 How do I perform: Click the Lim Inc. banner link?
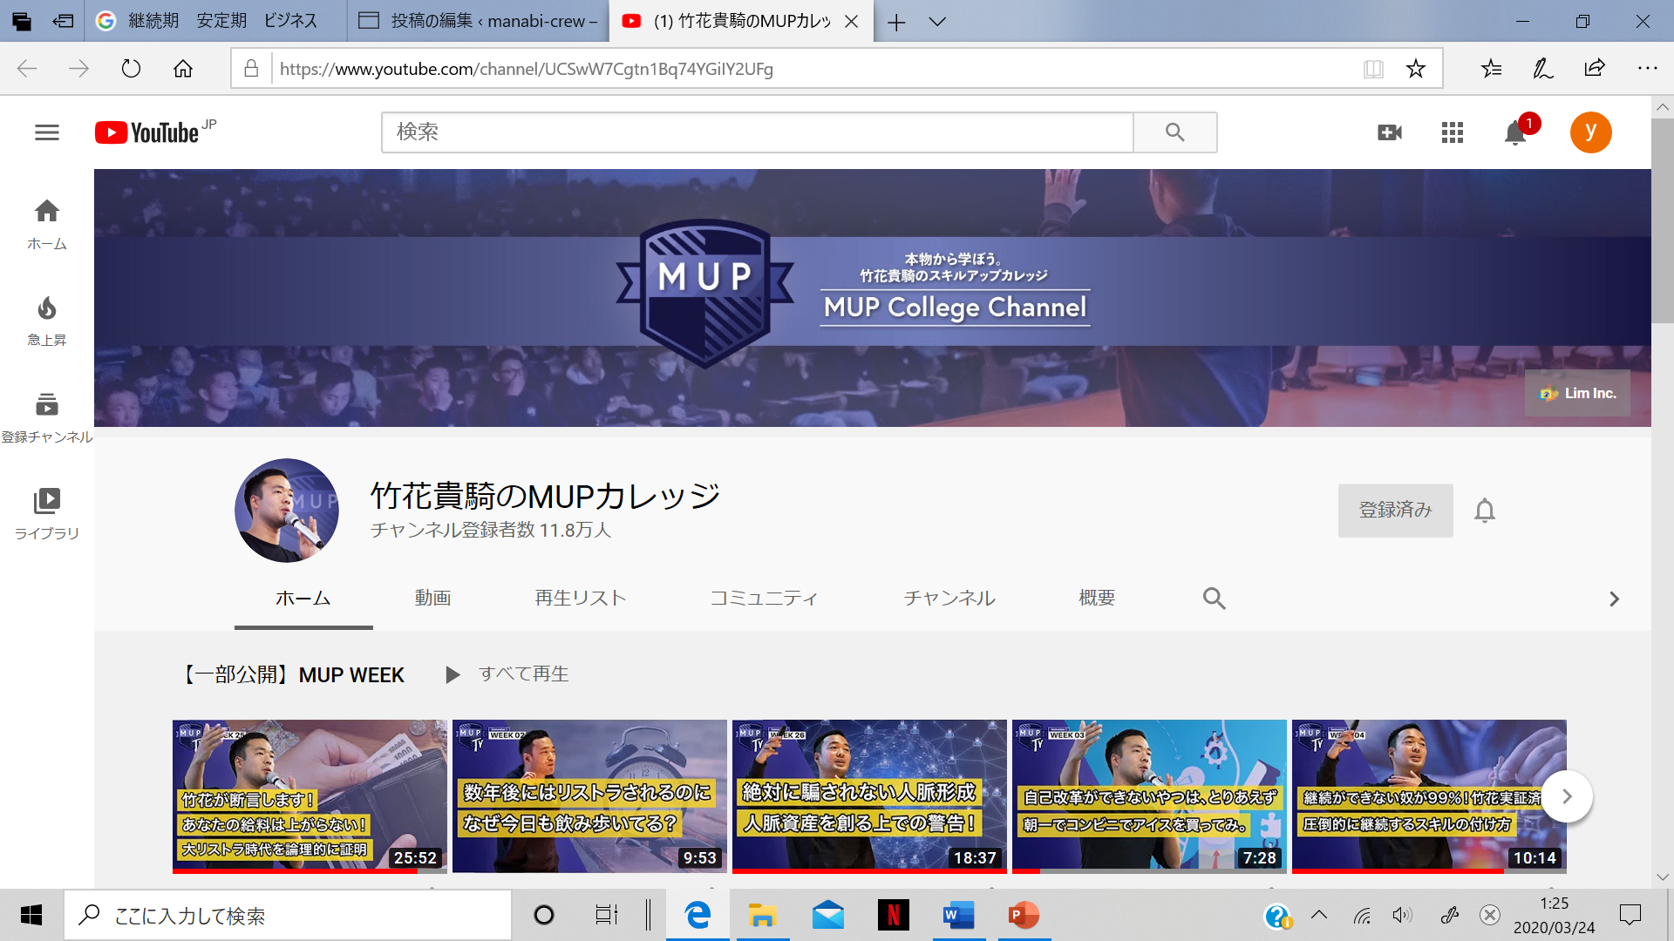tap(1577, 393)
